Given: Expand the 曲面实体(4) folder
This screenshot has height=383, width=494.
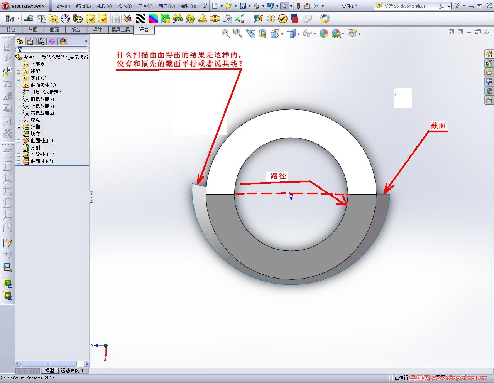Looking at the screenshot, I should click(19, 85).
